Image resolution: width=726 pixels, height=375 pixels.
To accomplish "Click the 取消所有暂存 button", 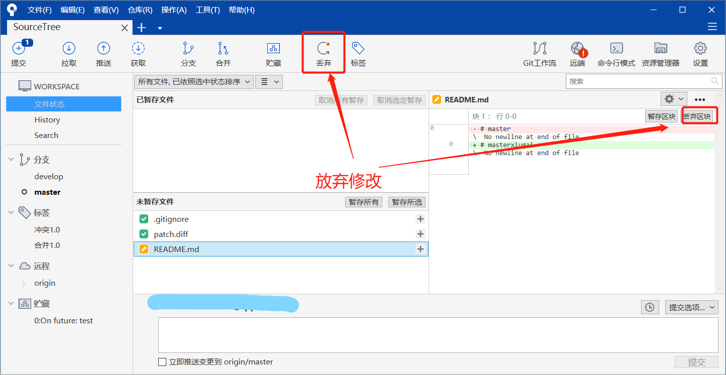I will 341,100.
